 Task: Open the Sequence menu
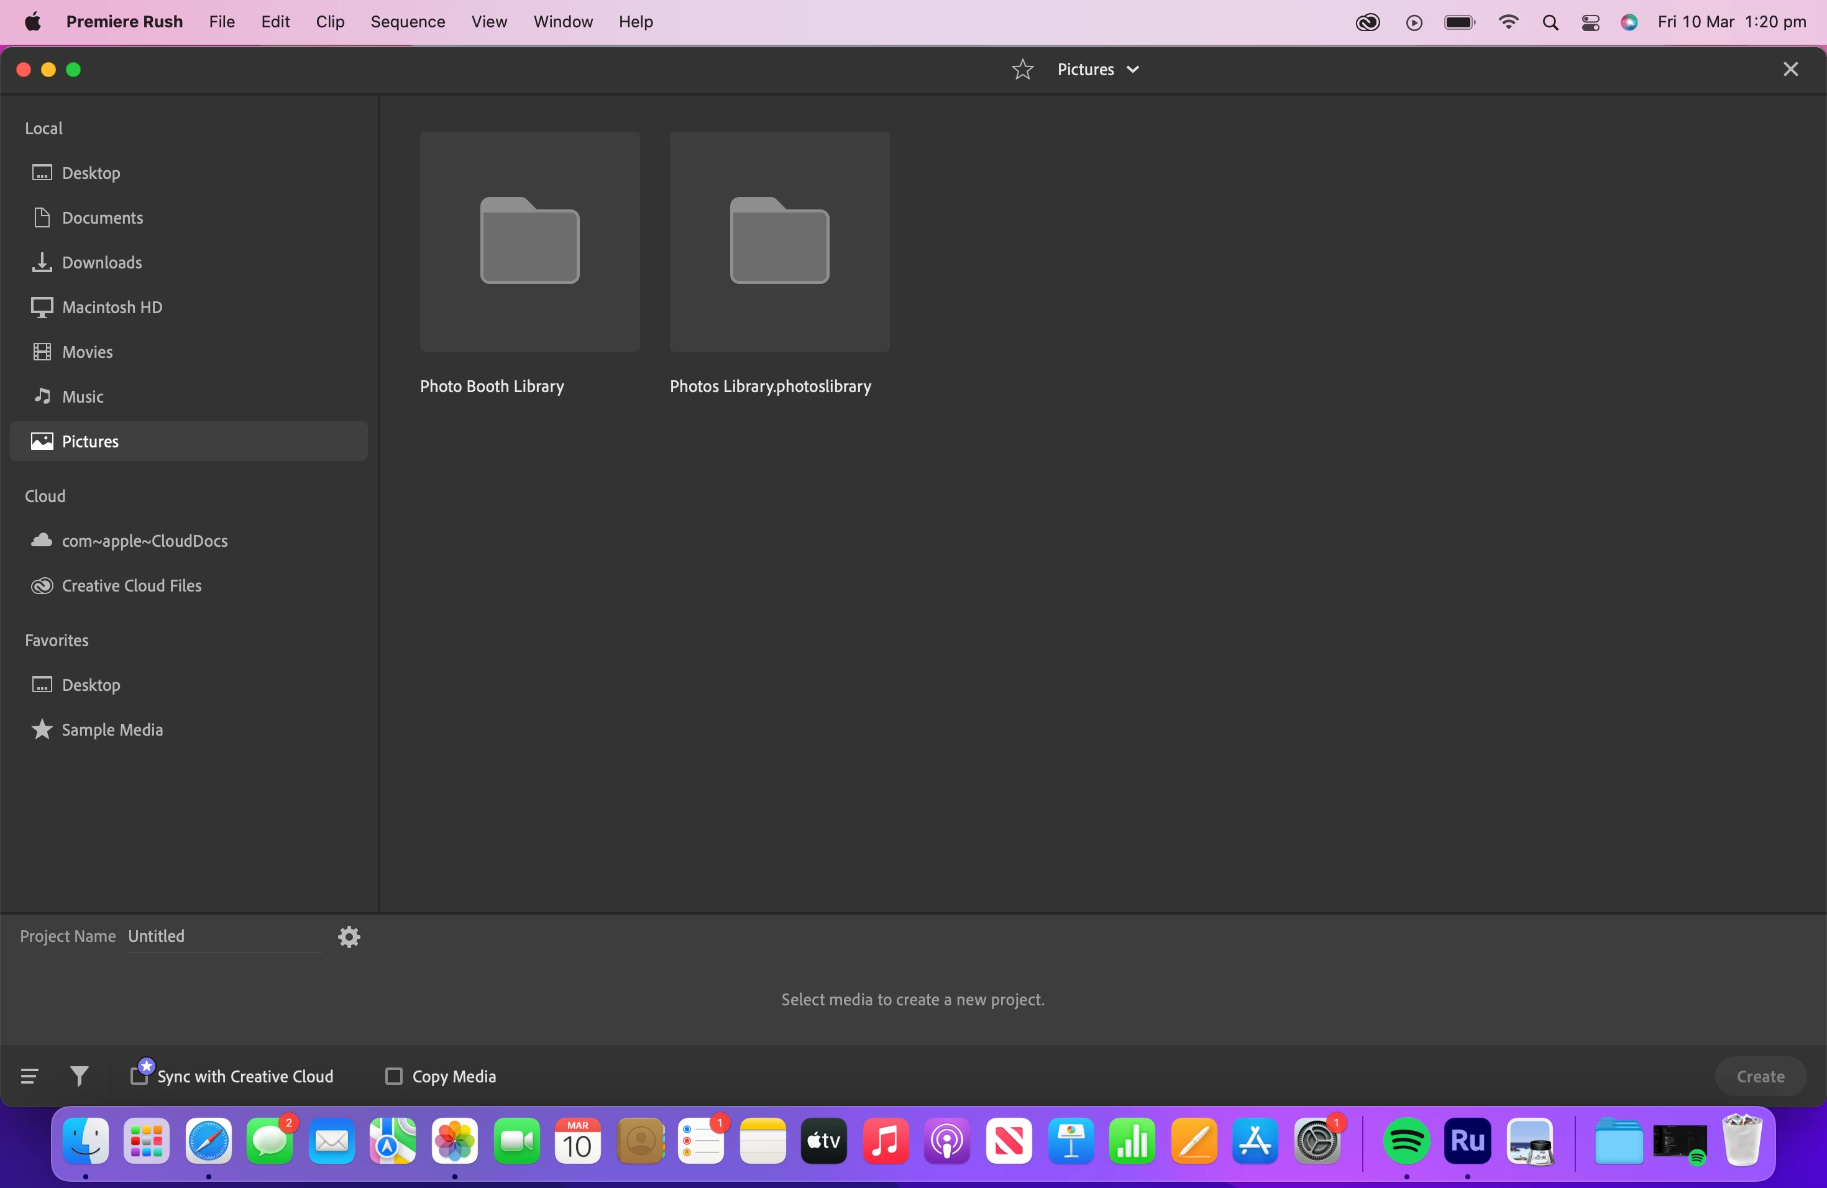[408, 22]
